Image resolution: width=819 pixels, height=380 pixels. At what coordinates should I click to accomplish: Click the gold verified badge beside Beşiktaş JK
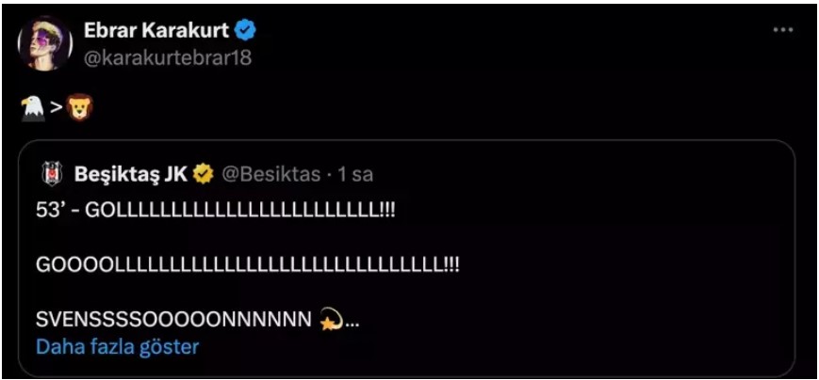pyautogui.click(x=203, y=174)
